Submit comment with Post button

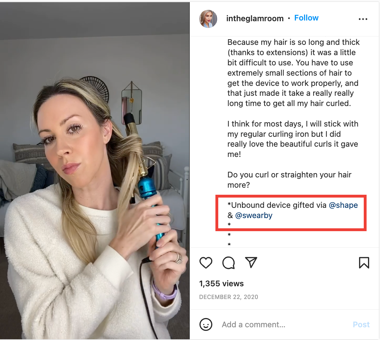361,324
